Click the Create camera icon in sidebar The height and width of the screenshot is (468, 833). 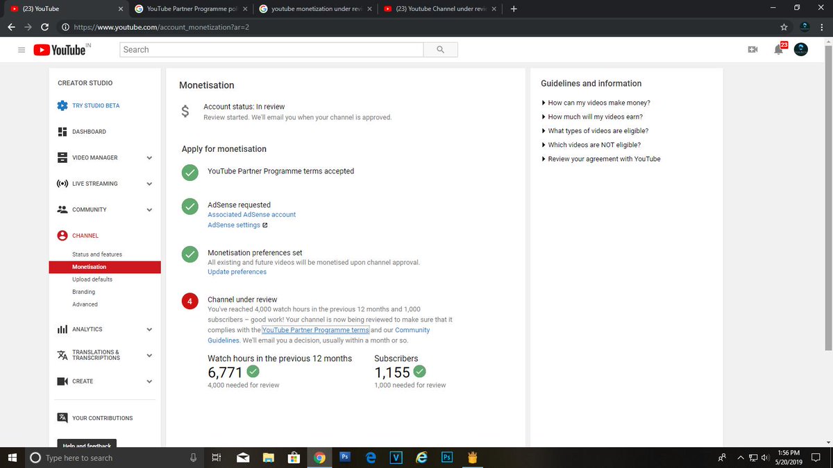click(x=62, y=381)
